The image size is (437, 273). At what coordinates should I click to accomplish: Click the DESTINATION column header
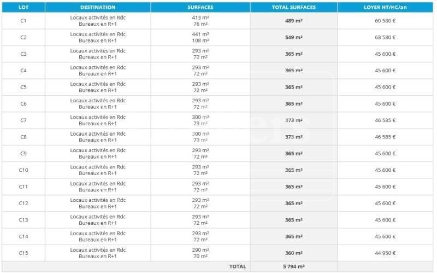pyautogui.click(x=98, y=7)
